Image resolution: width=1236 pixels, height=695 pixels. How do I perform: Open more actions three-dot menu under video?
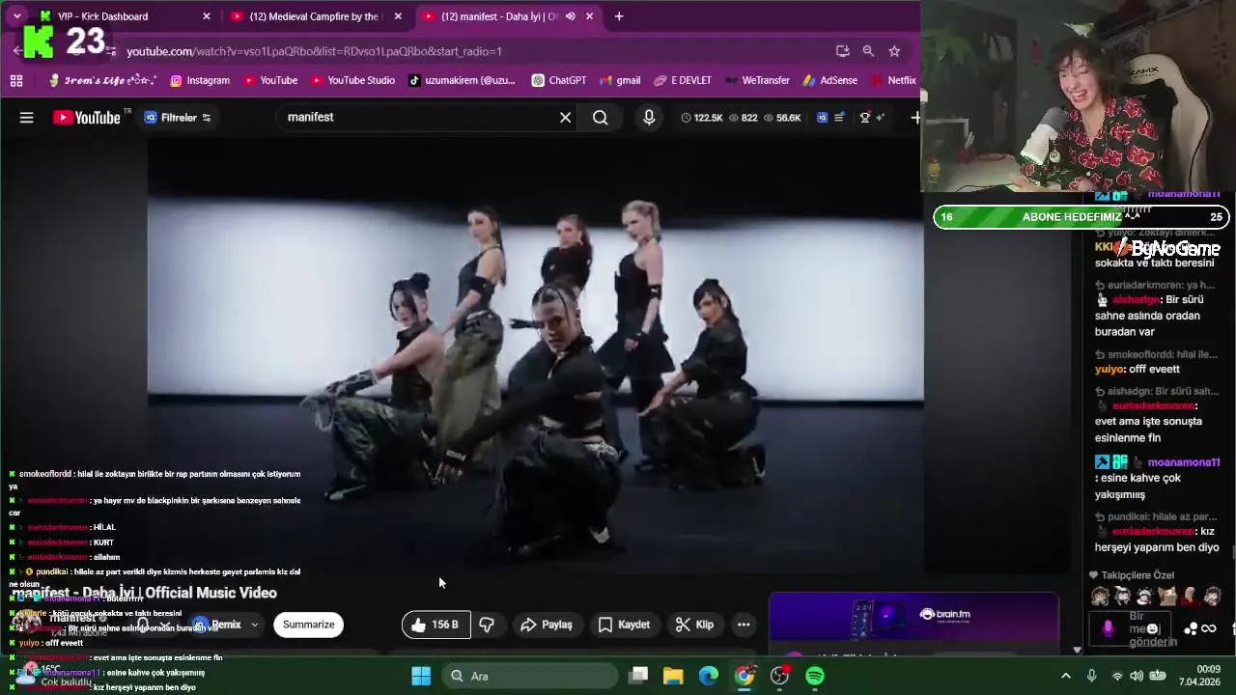pos(744,625)
